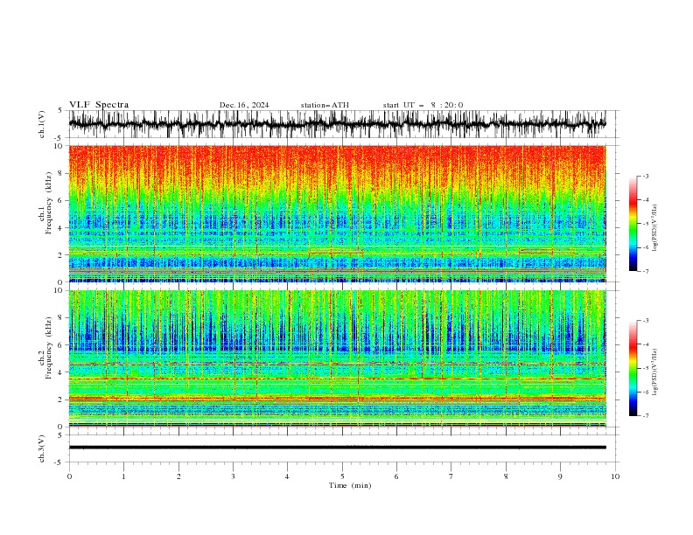Image resolution: width=693 pixels, height=535 pixels.
Task: Click the "5" minute tick on time axis
Action: pyautogui.click(x=342, y=476)
